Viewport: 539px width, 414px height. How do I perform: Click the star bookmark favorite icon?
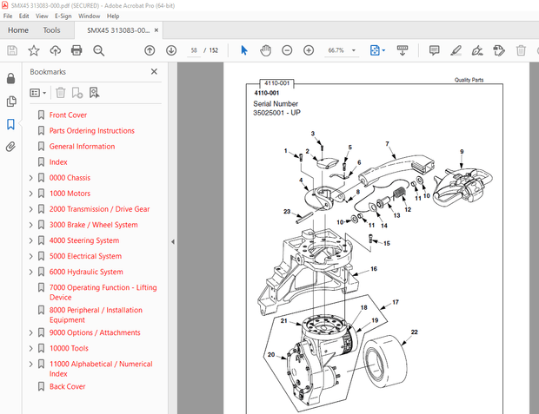click(34, 50)
